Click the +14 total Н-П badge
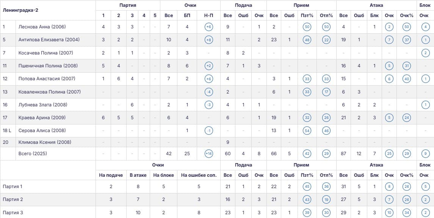The image size is (434, 218). tap(209, 154)
